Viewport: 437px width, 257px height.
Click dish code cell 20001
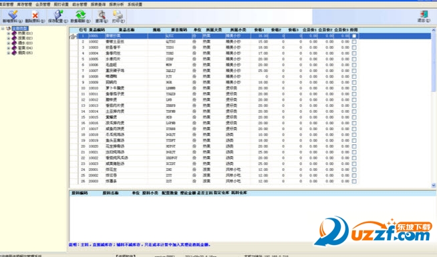click(x=94, y=170)
